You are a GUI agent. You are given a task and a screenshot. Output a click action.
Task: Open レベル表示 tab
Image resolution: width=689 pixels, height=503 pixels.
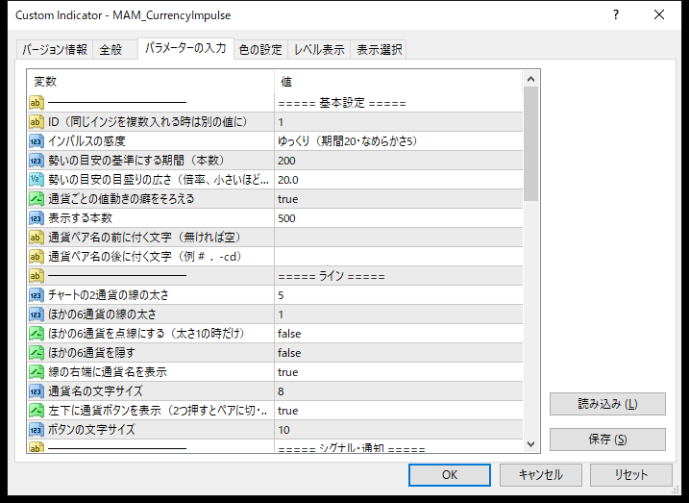[319, 49]
